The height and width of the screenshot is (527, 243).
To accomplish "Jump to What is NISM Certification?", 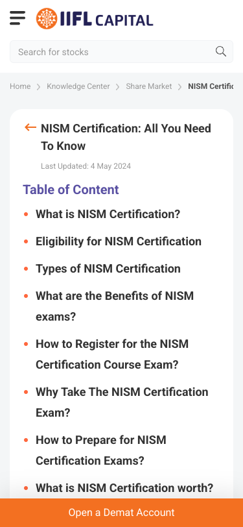I will (x=108, y=214).
